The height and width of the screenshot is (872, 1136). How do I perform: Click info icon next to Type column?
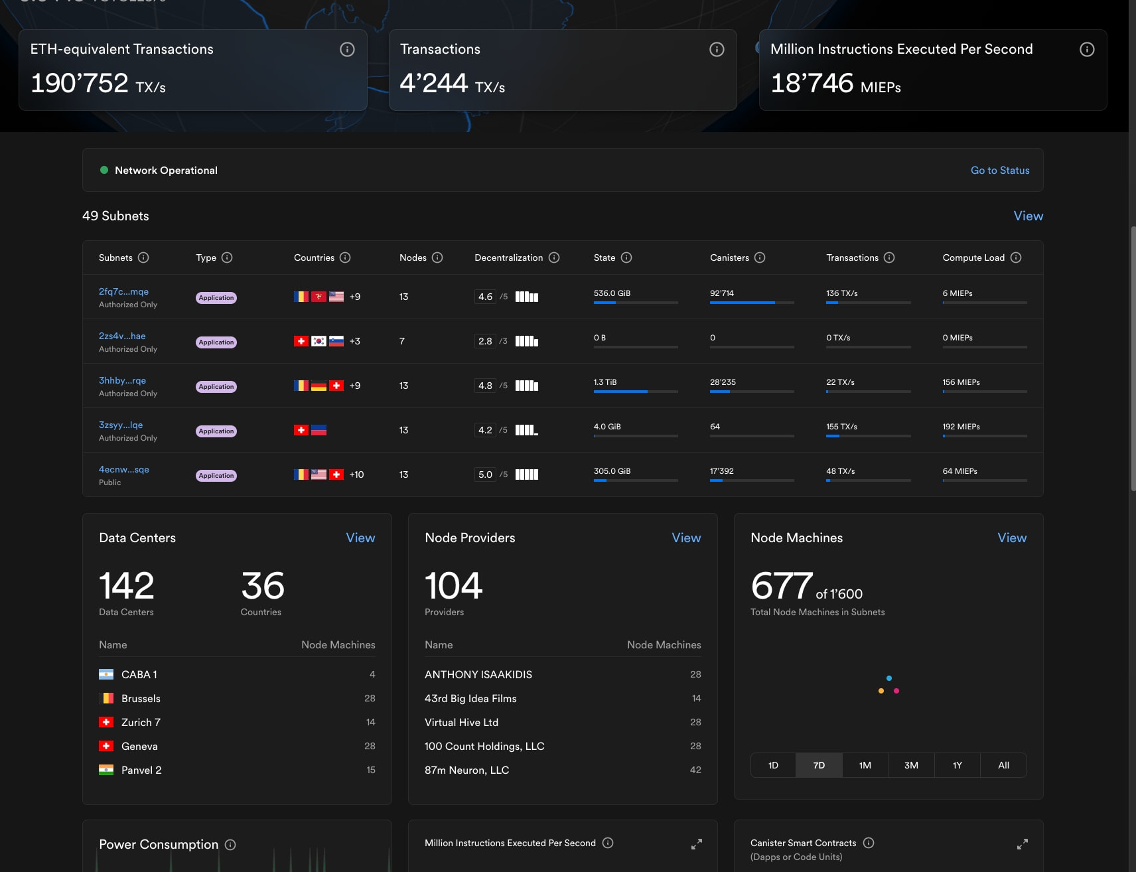227,257
